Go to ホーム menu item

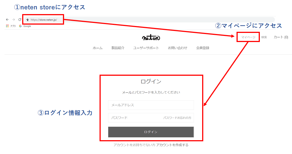98,48
